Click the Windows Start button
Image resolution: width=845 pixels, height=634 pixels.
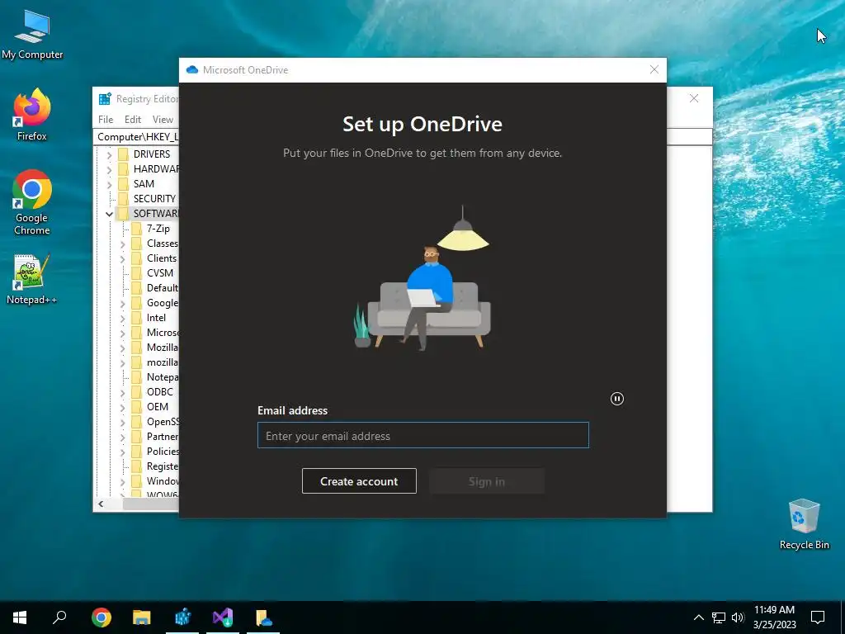(20, 617)
